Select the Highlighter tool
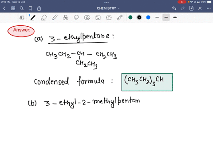The height and width of the screenshot is (160, 213). [x=55, y=18]
